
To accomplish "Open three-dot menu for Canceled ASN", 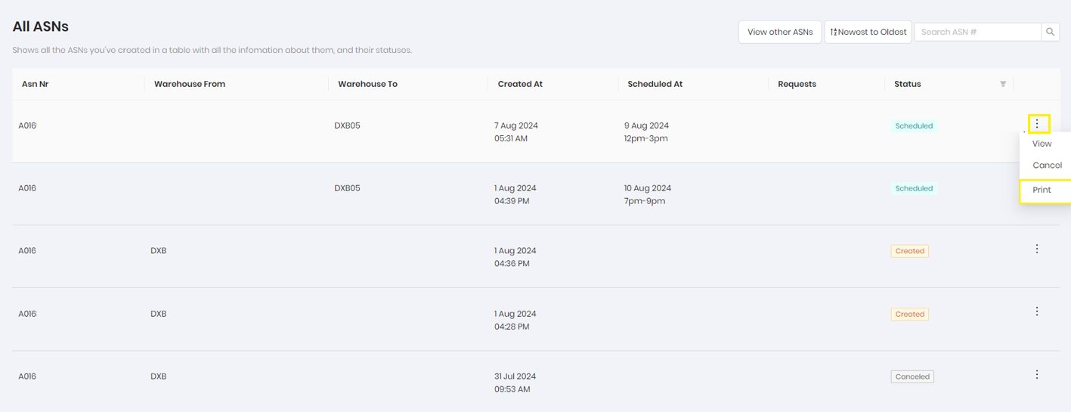I will pos(1037,374).
